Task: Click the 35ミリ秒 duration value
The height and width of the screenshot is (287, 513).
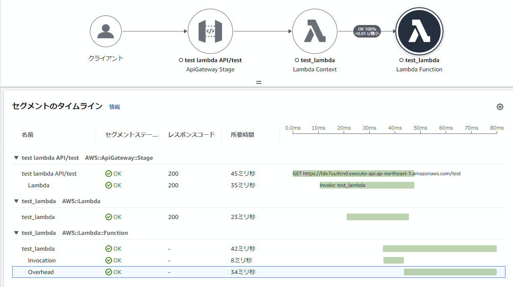Action: 243,185
